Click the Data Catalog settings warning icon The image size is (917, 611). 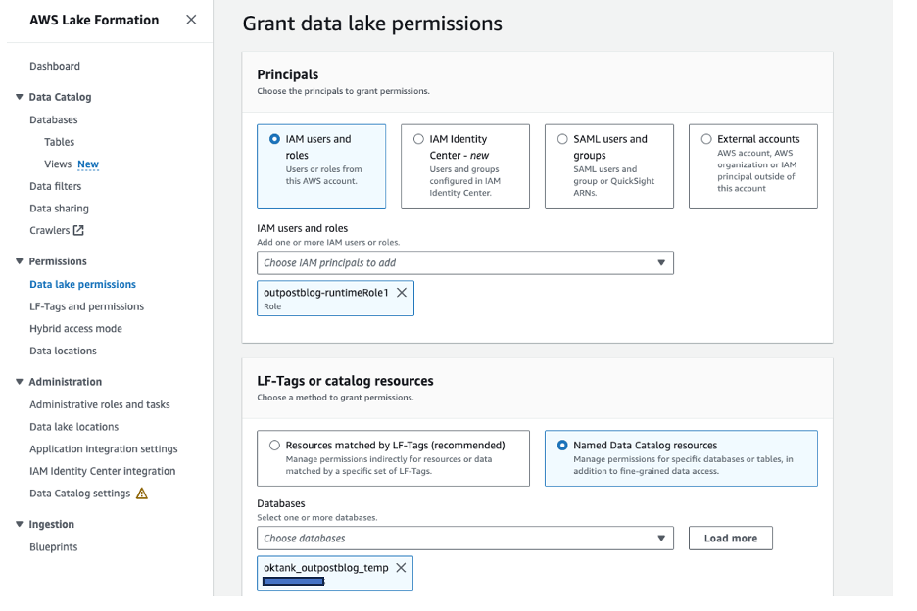(142, 493)
